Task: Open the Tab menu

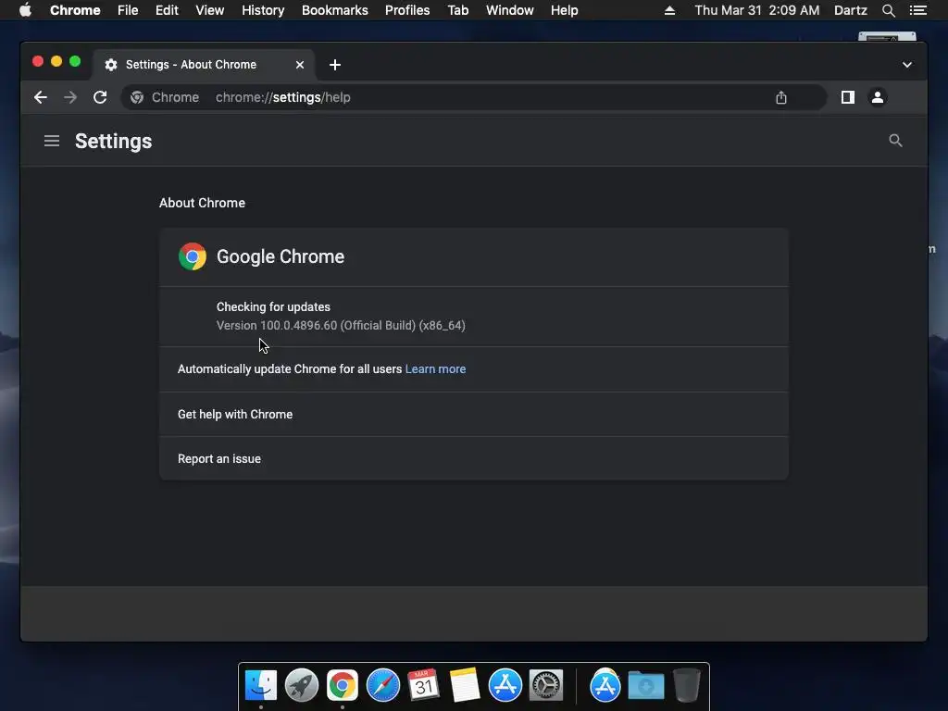Action: (457, 10)
